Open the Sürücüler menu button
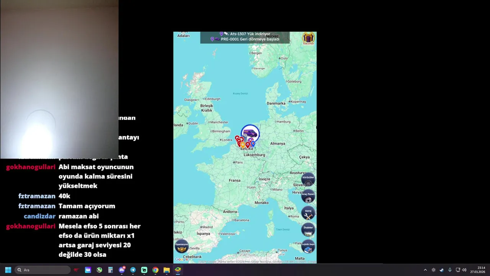490x276 pixels. 308,180
